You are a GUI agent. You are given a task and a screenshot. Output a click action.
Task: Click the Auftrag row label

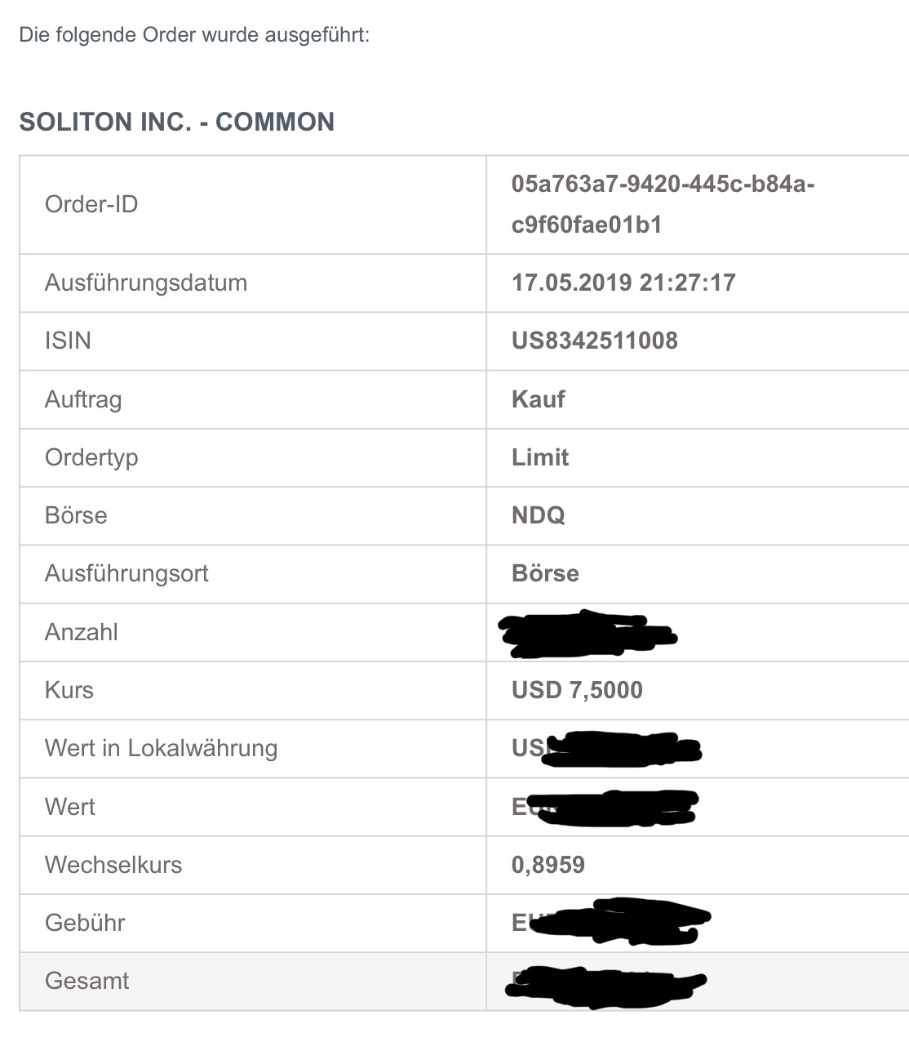point(83,399)
